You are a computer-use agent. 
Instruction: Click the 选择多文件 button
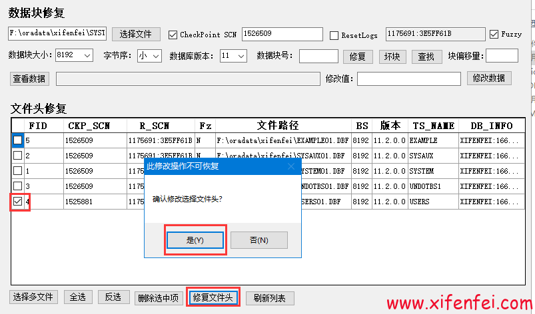point(33,297)
